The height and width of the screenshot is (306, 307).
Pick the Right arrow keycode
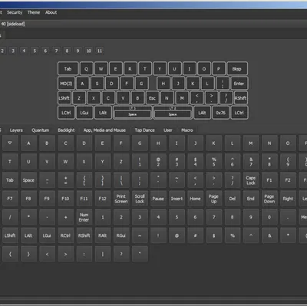tap(288, 199)
